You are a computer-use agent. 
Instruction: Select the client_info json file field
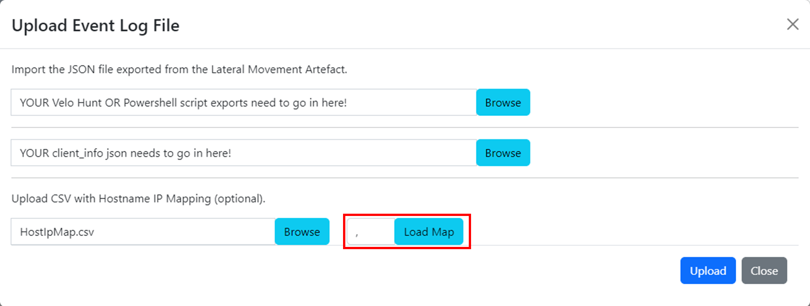[243, 153]
